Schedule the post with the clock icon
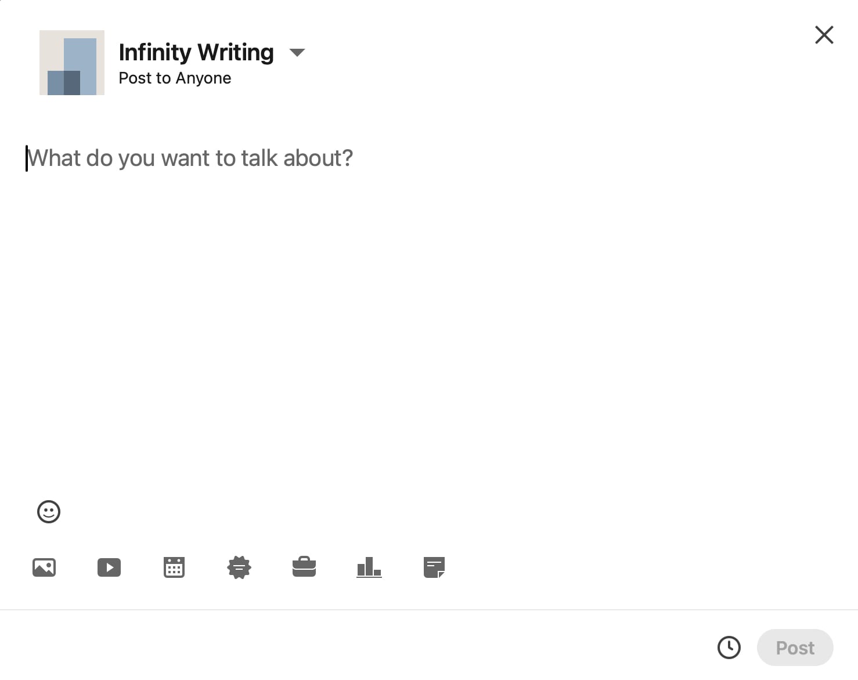The height and width of the screenshot is (680, 858). (x=729, y=648)
